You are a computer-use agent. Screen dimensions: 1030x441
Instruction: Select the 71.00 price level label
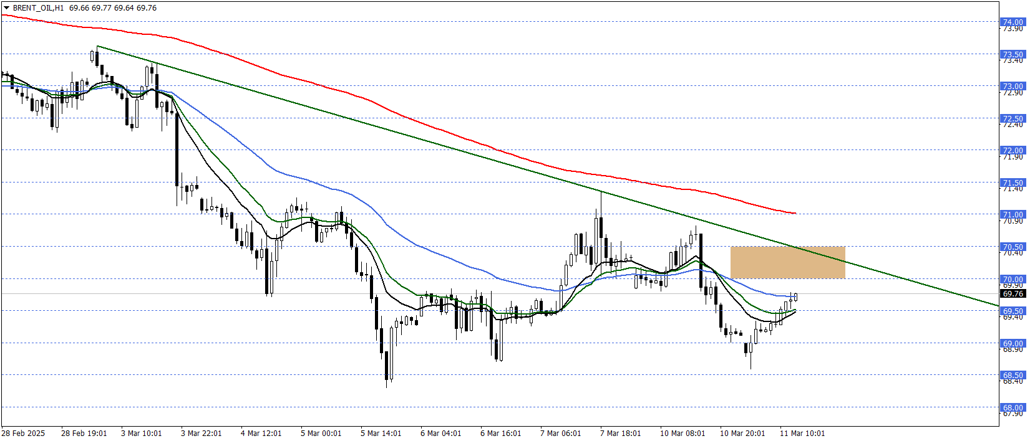click(x=1013, y=214)
